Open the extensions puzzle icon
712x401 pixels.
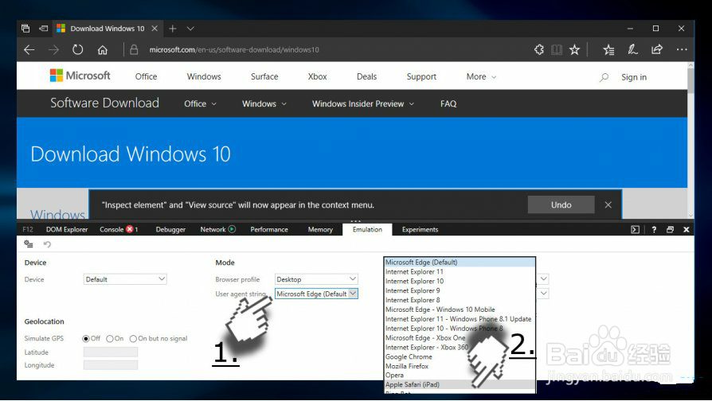539,49
